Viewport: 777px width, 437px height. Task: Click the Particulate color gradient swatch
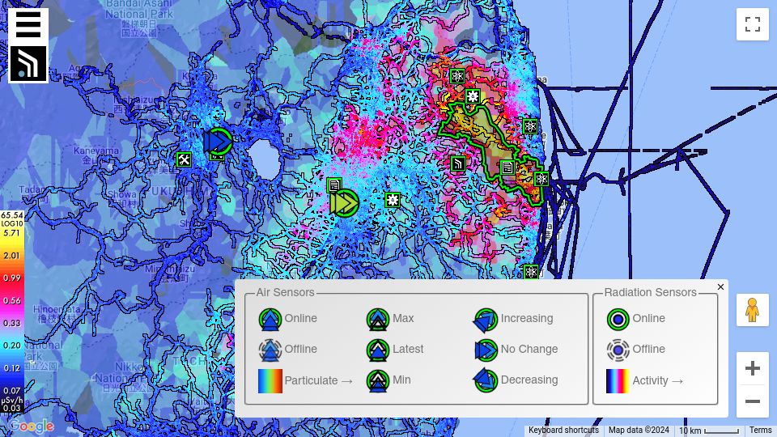(x=270, y=380)
